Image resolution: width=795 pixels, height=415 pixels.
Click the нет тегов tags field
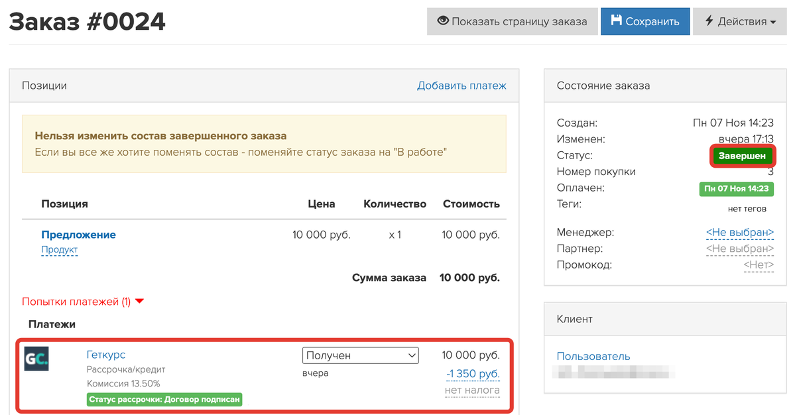pos(747,208)
